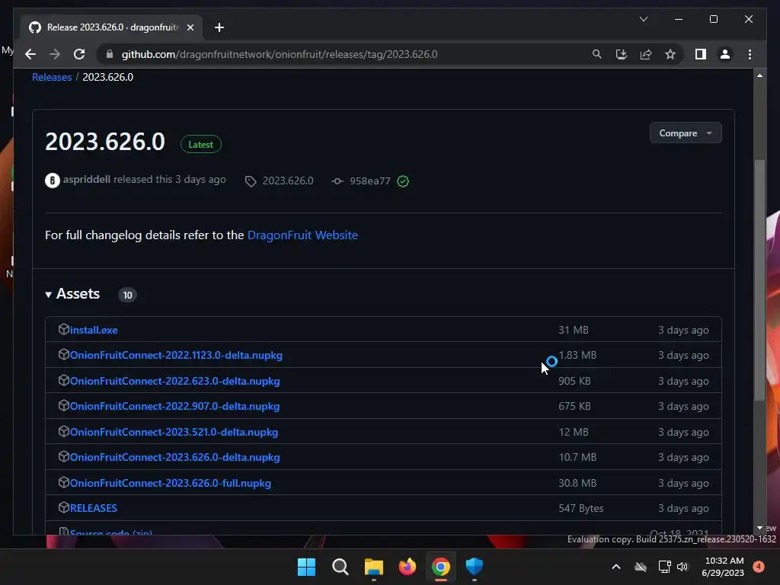
Task: Download OnionFruitConnect-2023.521.0-delta.nupkg
Action: tap(174, 432)
